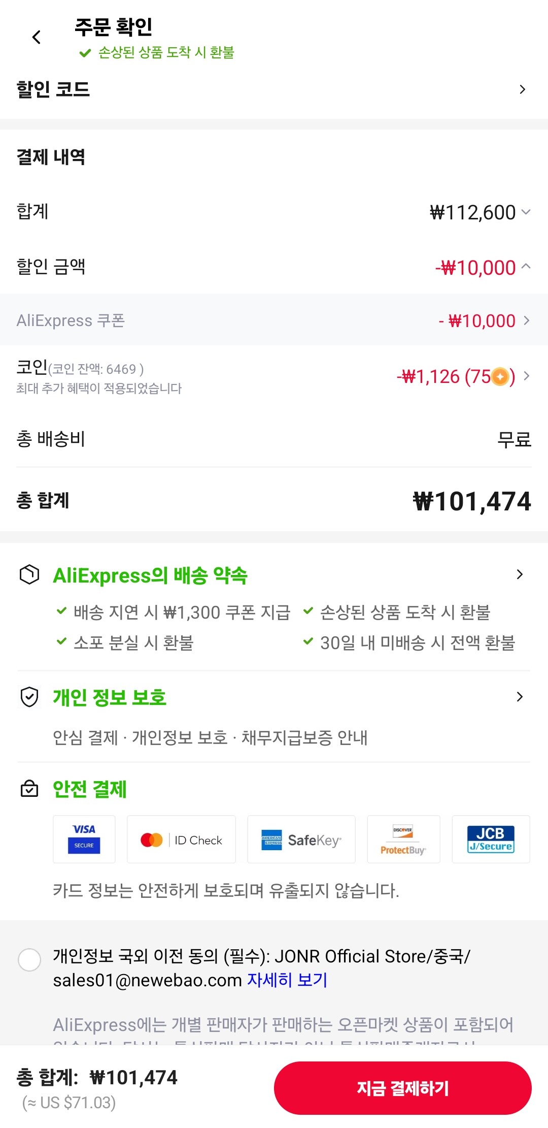Click the delivery promise box icon
548x1128 pixels.
tap(29, 574)
